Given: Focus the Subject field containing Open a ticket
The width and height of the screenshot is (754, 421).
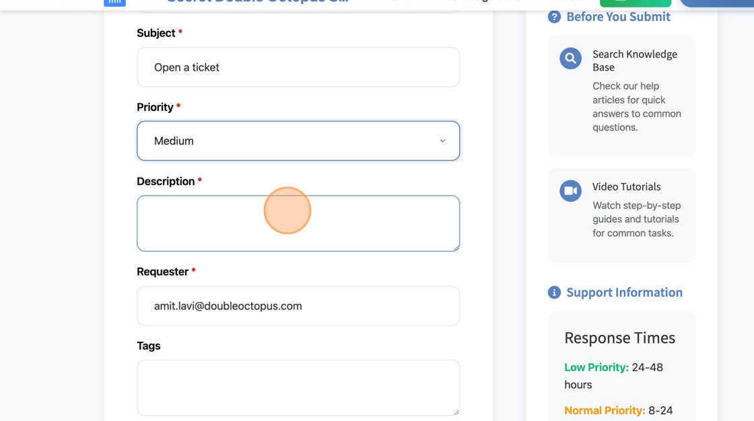Looking at the screenshot, I should (298, 67).
